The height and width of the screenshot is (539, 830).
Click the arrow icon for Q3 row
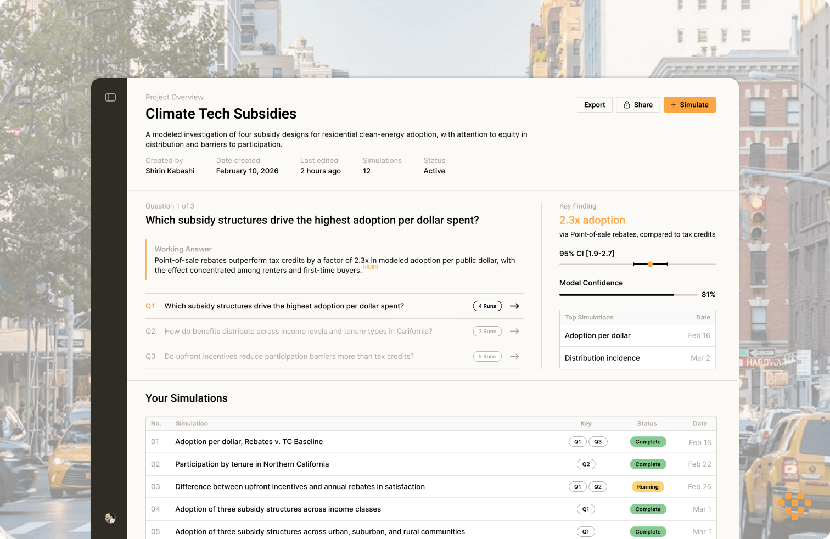[514, 357]
